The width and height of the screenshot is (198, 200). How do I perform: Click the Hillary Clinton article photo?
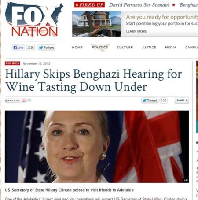point(97,147)
